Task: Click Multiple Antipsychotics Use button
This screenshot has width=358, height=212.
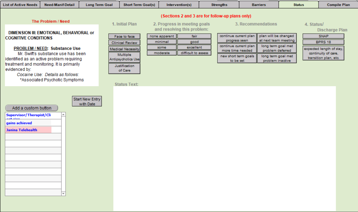Action: (124, 57)
